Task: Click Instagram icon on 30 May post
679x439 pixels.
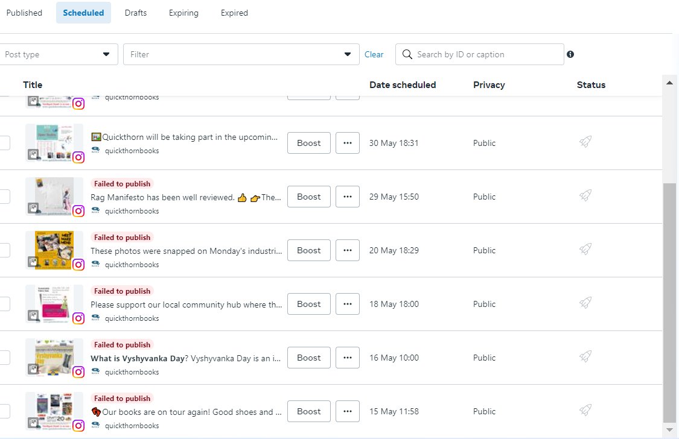Action: pos(78,157)
